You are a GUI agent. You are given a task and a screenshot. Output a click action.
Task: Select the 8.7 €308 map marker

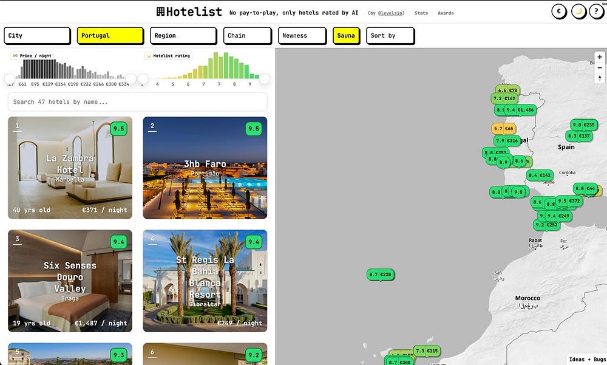(399, 362)
